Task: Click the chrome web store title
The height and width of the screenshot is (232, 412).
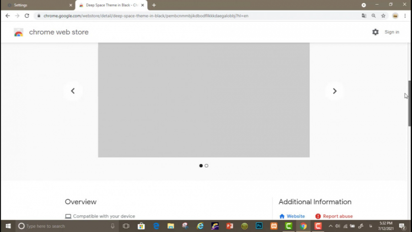Action: [x=59, y=32]
